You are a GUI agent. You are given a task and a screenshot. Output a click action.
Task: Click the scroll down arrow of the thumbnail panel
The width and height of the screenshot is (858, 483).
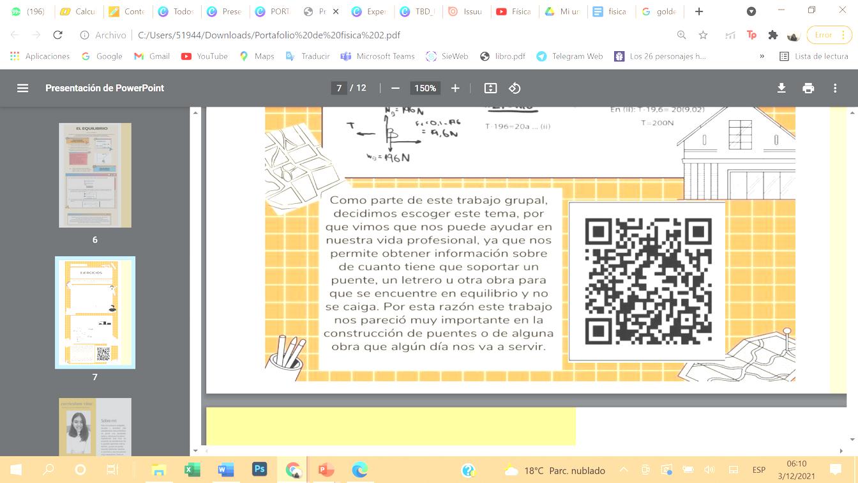[x=195, y=451]
